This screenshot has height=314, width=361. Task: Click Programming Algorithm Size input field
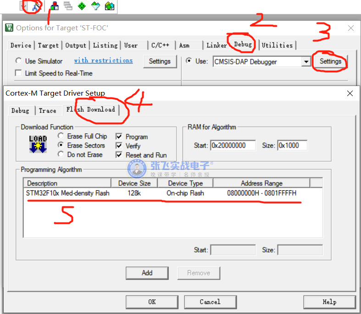[300, 250]
